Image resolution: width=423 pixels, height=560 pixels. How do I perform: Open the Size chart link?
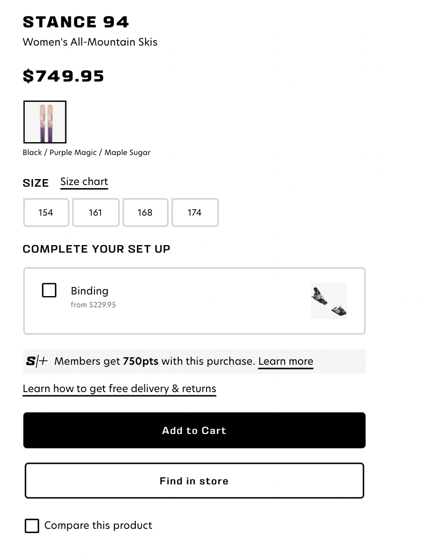click(x=84, y=182)
